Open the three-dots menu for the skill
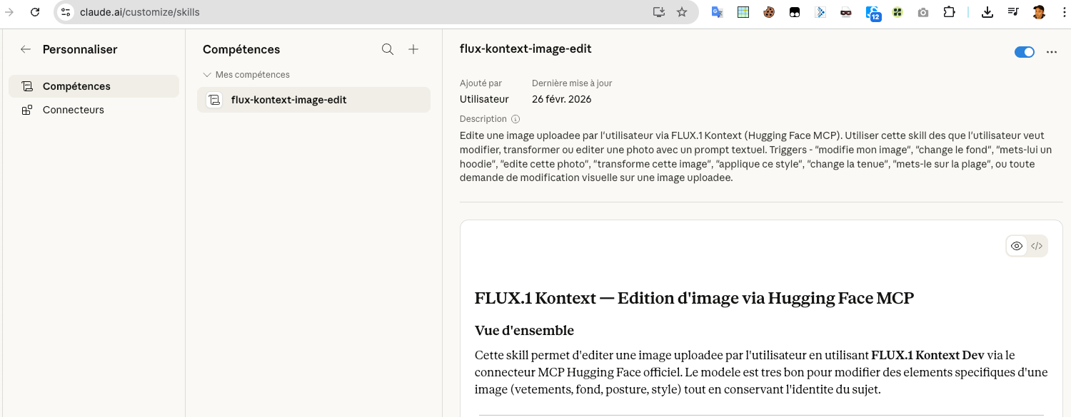 (x=1051, y=52)
